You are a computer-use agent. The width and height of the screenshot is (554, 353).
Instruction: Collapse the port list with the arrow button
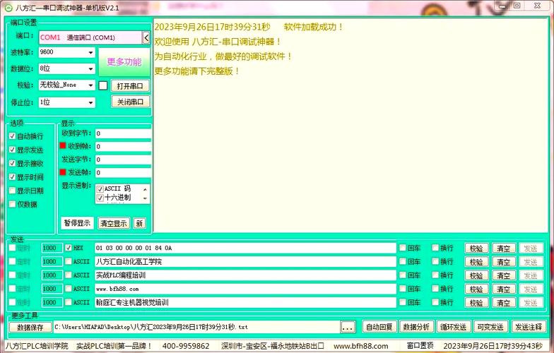146,37
